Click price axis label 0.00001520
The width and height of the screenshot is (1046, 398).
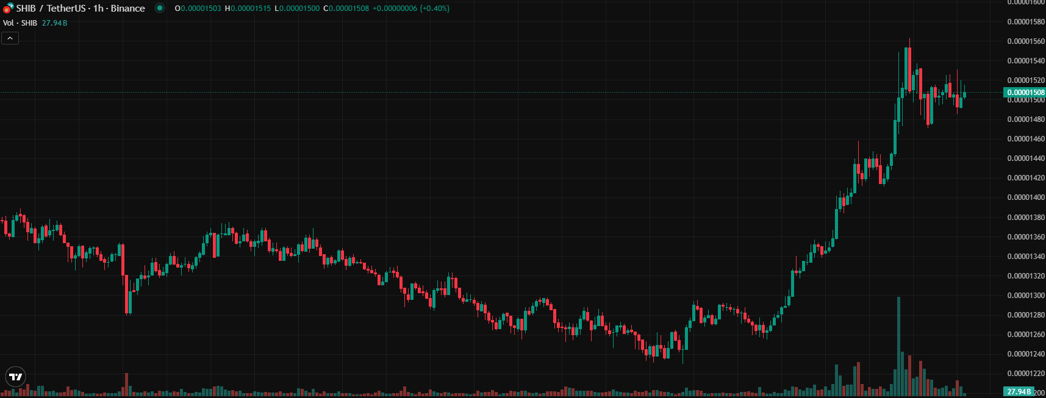point(1026,80)
